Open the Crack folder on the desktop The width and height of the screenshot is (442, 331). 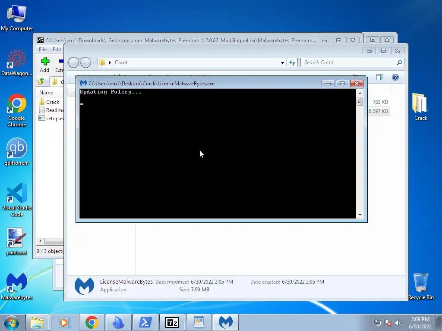coord(420,107)
